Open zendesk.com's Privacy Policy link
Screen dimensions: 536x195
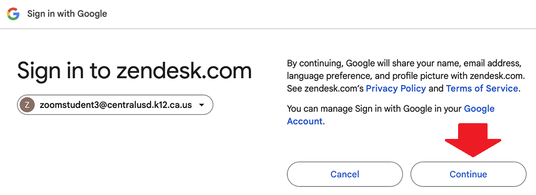tap(396, 89)
